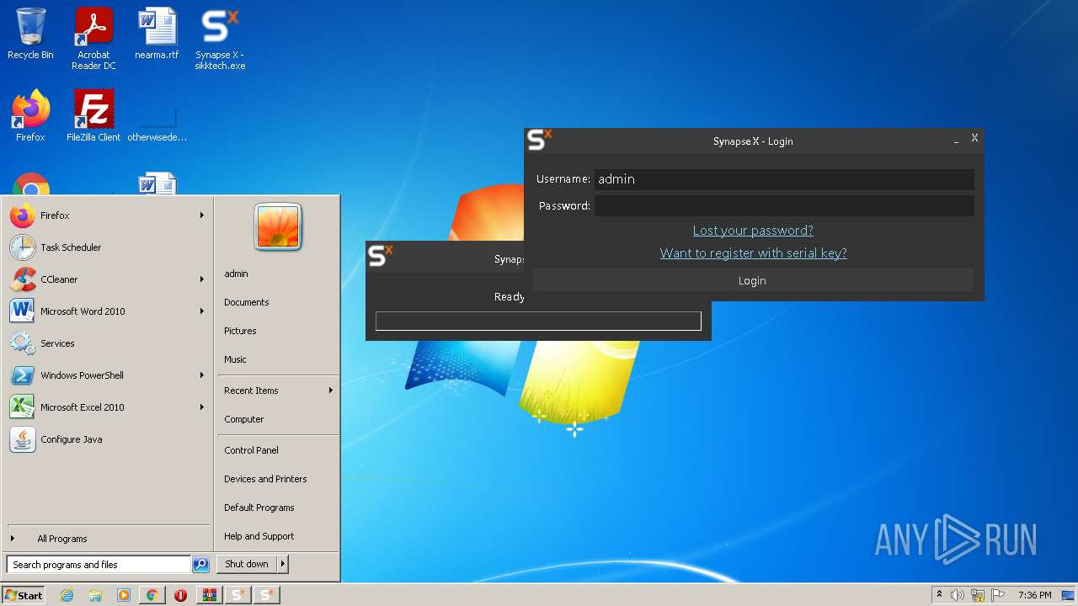This screenshot has width=1078, height=606.
Task: Open the Recycle Bin desktop icon
Action: pos(30,34)
